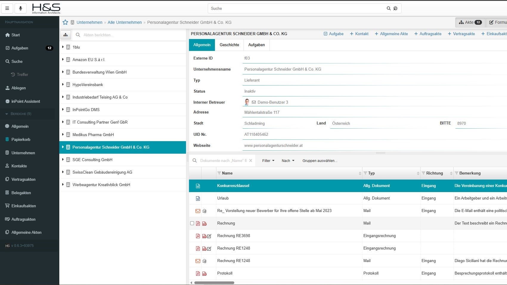The width and height of the screenshot is (507, 285).
Task: Click the + Kontakt button
Action: [x=359, y=34]
